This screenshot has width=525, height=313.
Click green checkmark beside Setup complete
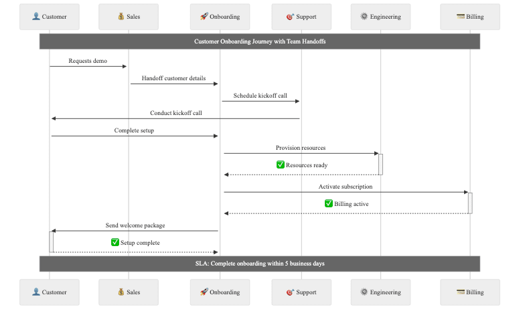(x=115, y=242)
